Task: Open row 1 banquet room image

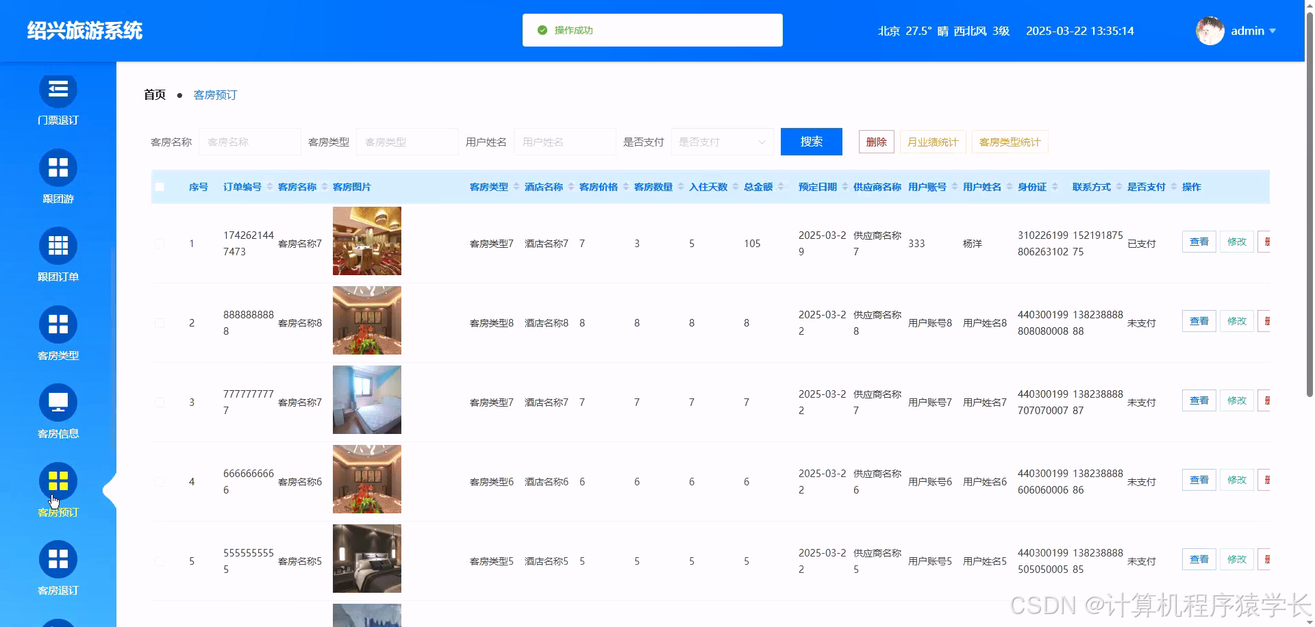Action: tap(367, 241)
